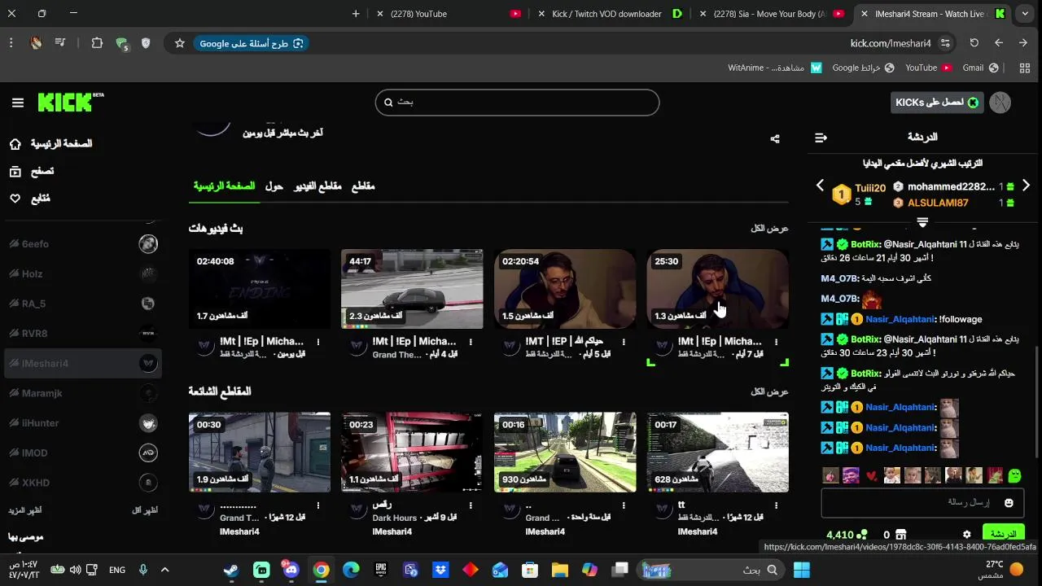This screenshot has width=1042, height=586.
Task: Open Epic Games Launcher from taskbar
Action: 381,570
